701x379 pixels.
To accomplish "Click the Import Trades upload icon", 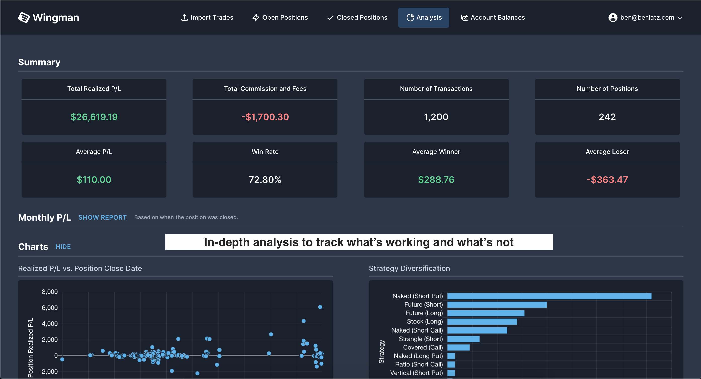I will coord(184,17).
